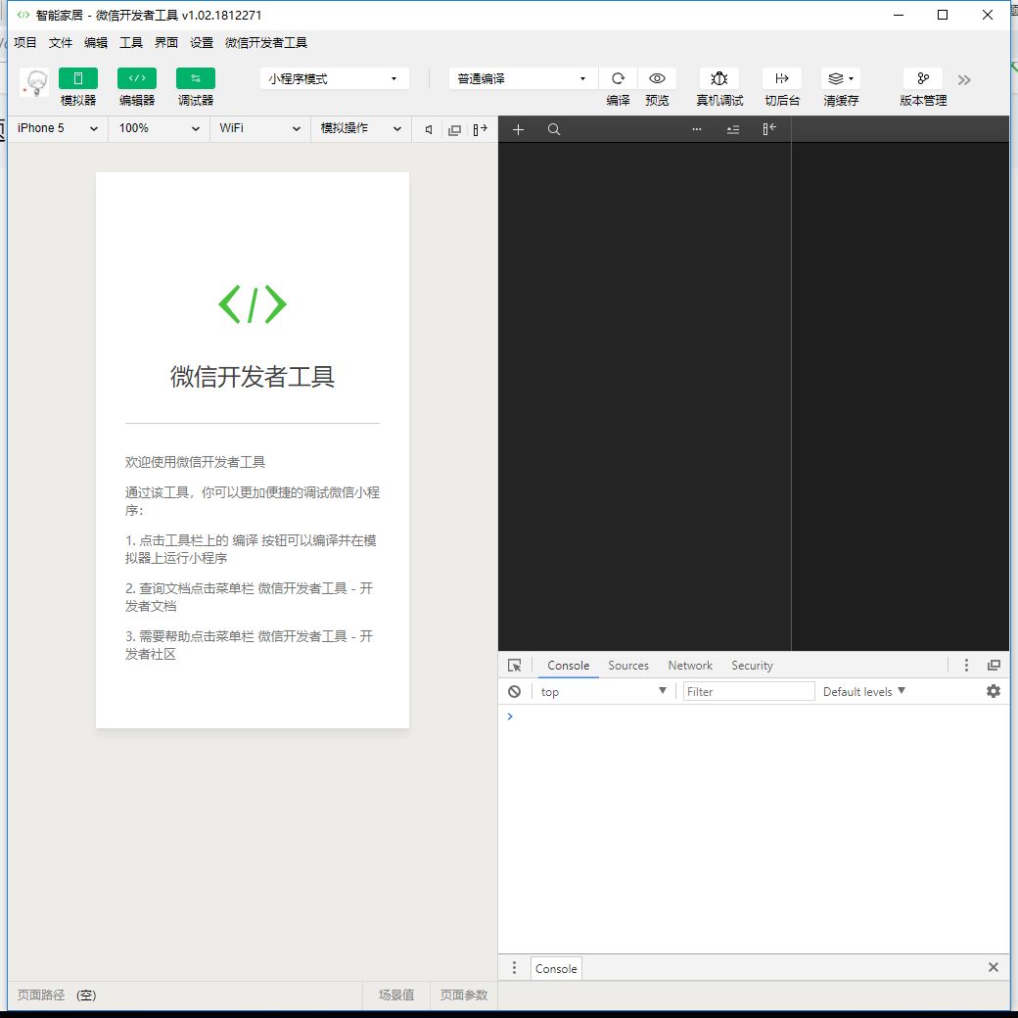Select device model dropdown iPhone 5
The height and width of the screenshot is (1018, 1018).
[57, 128]
